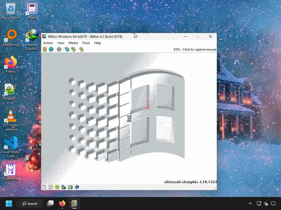Click the CD-ROM disc status icon
Viewport: 281px width, 210px height.
[57, 187]
